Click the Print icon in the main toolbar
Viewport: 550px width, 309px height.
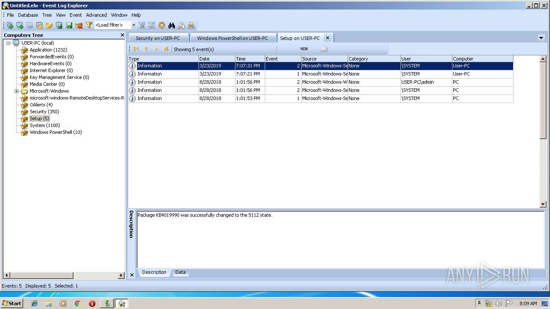coord(191,25)
